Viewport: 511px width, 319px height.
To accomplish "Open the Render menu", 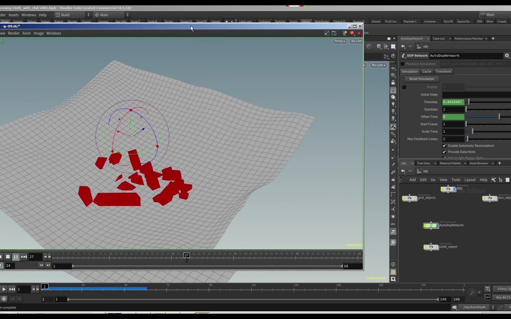I will (x=14, y=33).
